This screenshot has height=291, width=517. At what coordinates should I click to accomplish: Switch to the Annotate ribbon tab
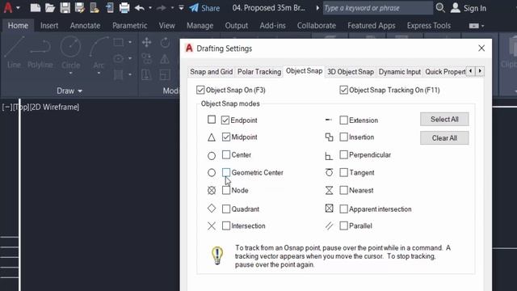pos(85,25)
